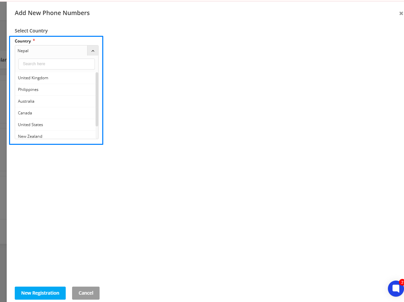The image size is (404, 302).
Task: Click the 'Search here' country search field
Action: click(57, 64)
